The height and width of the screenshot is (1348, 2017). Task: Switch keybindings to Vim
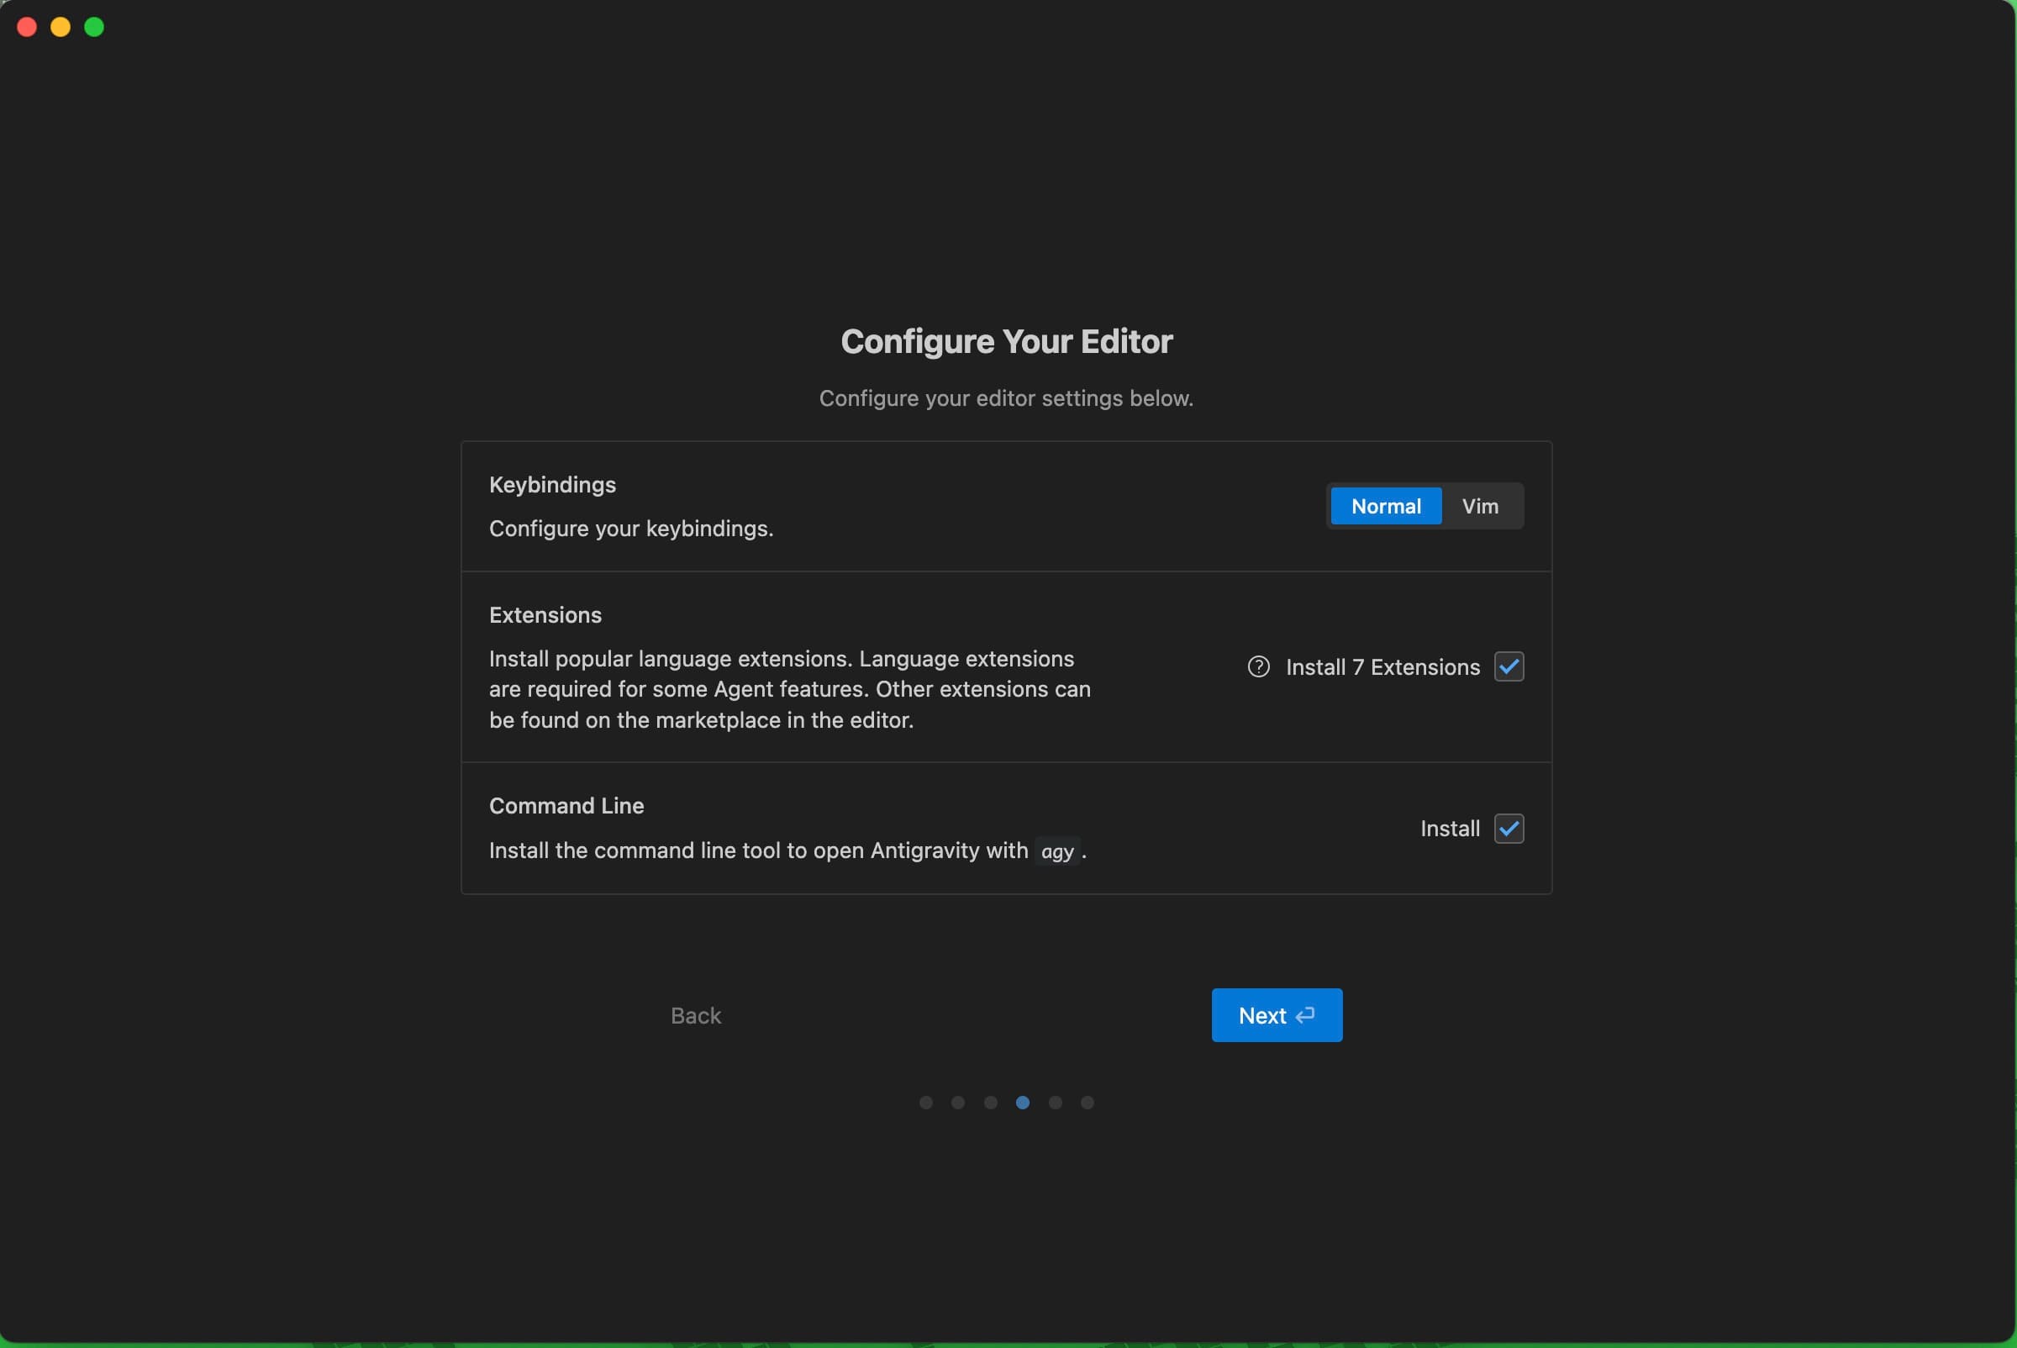tap(1480, 506)
